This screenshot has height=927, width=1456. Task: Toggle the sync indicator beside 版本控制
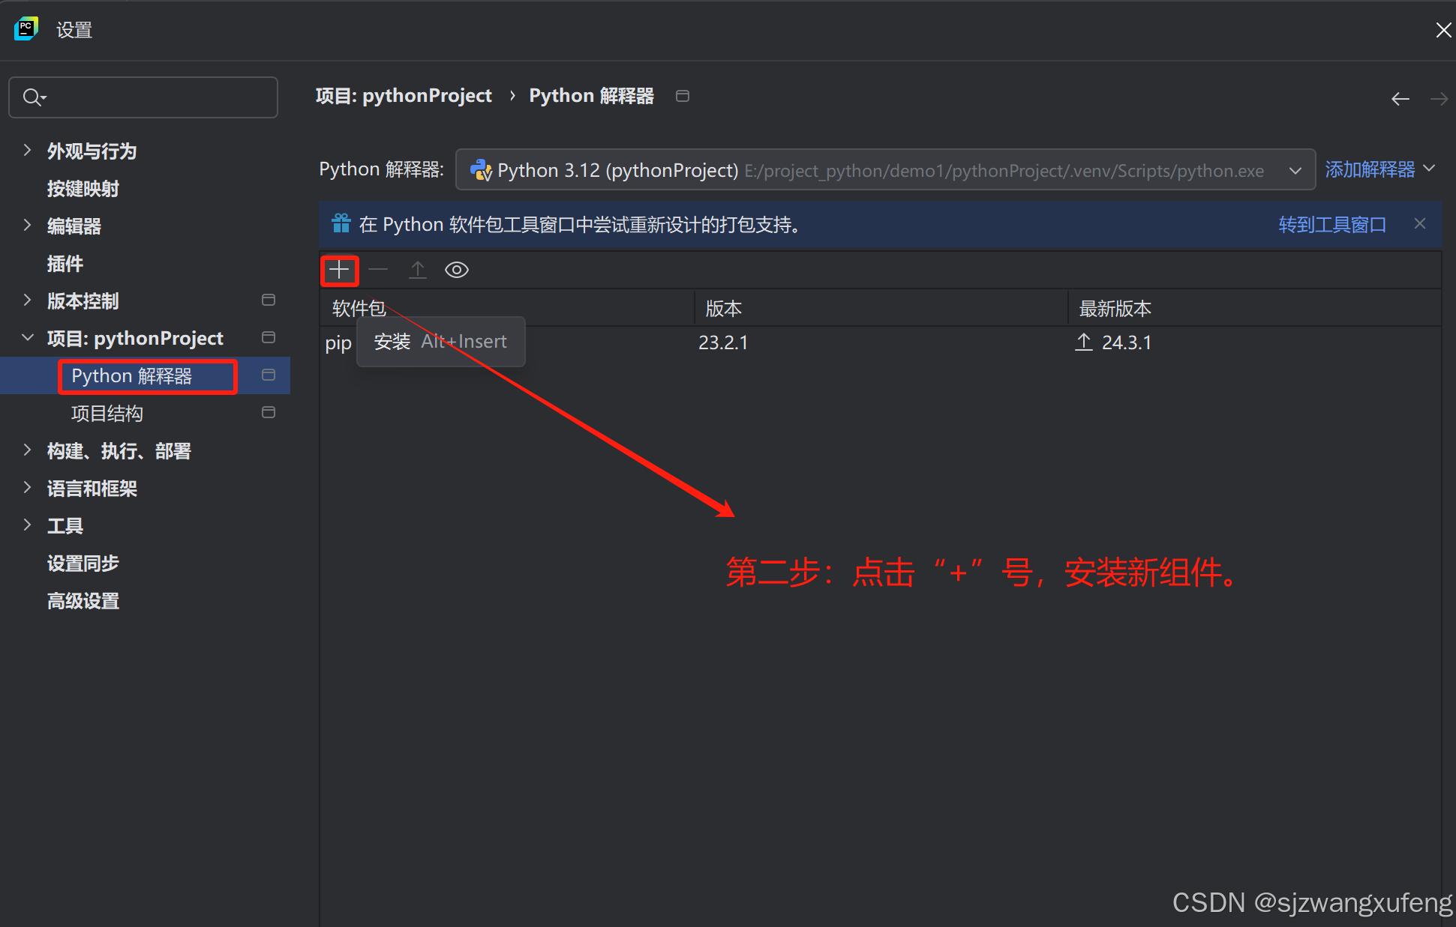(x=268, y=300)
